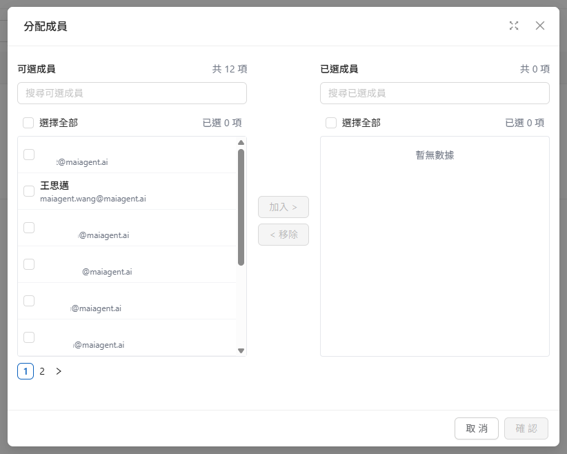This screenshot has height=454, width=567.
Task: Close the 分配成員 dialog with X icon
Action: [x=540, y=26]
